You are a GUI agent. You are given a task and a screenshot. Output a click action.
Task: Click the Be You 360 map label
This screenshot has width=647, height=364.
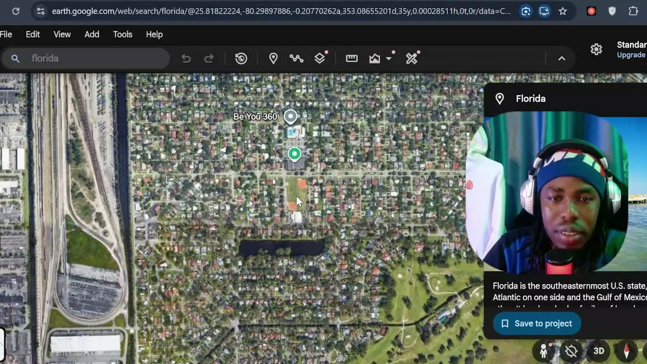255,117
